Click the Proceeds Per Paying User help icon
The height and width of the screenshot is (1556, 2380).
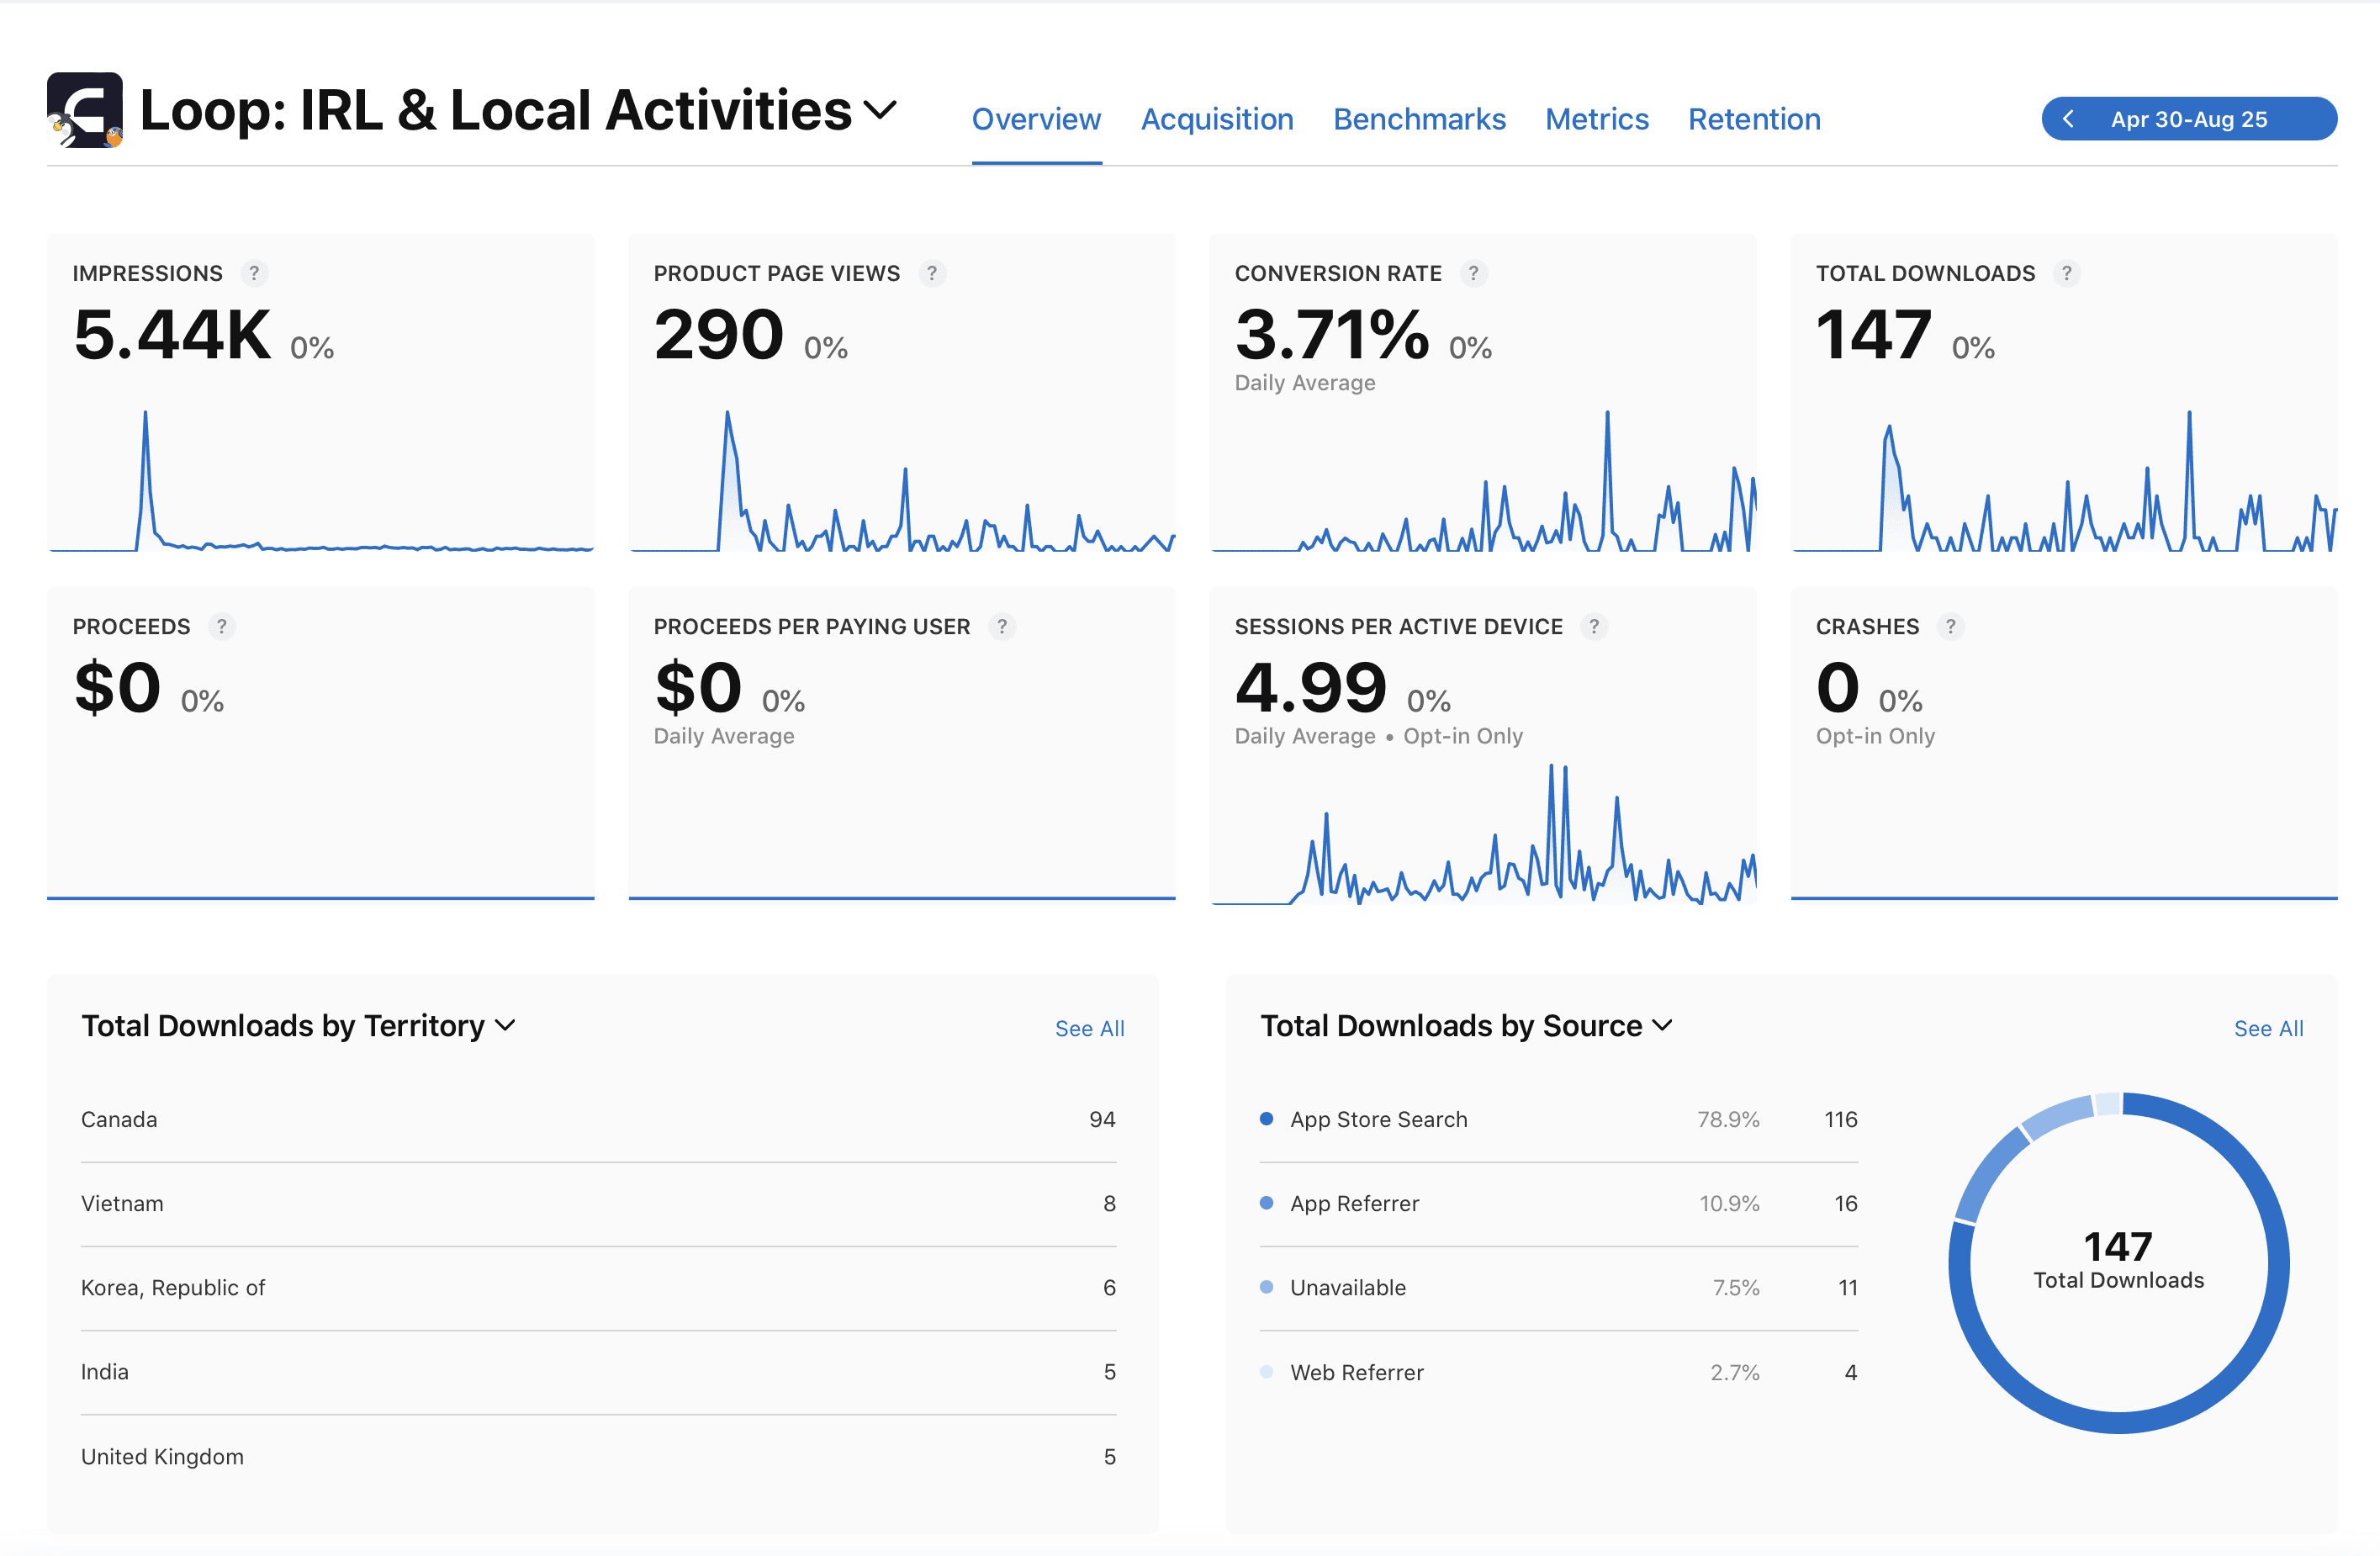coord(1002,626)
